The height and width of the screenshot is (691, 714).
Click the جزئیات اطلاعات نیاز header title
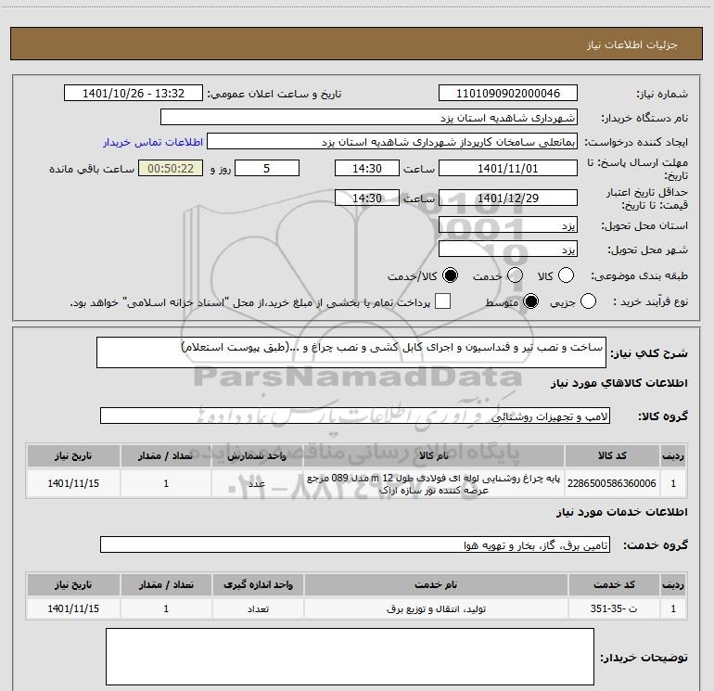tap(632, 45)
